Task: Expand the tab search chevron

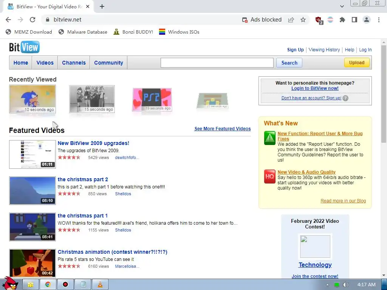Action: (x=342, y=6)
